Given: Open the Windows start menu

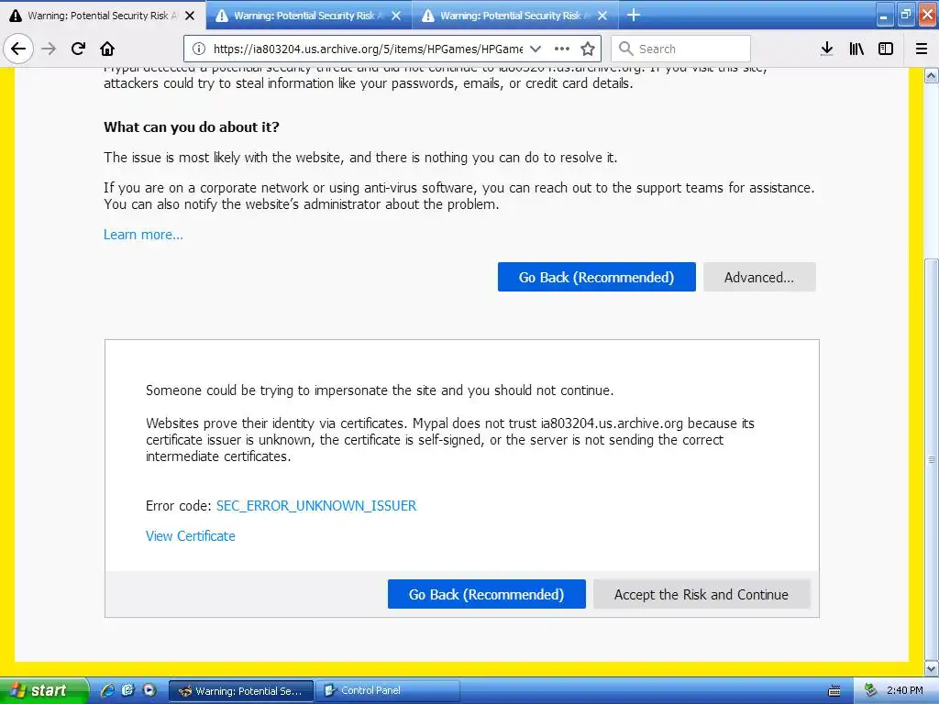Looking at the screenshot, I should (x=44, y=690).
